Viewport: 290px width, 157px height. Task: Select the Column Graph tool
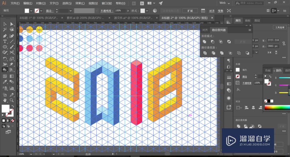[x=12, y=88]
